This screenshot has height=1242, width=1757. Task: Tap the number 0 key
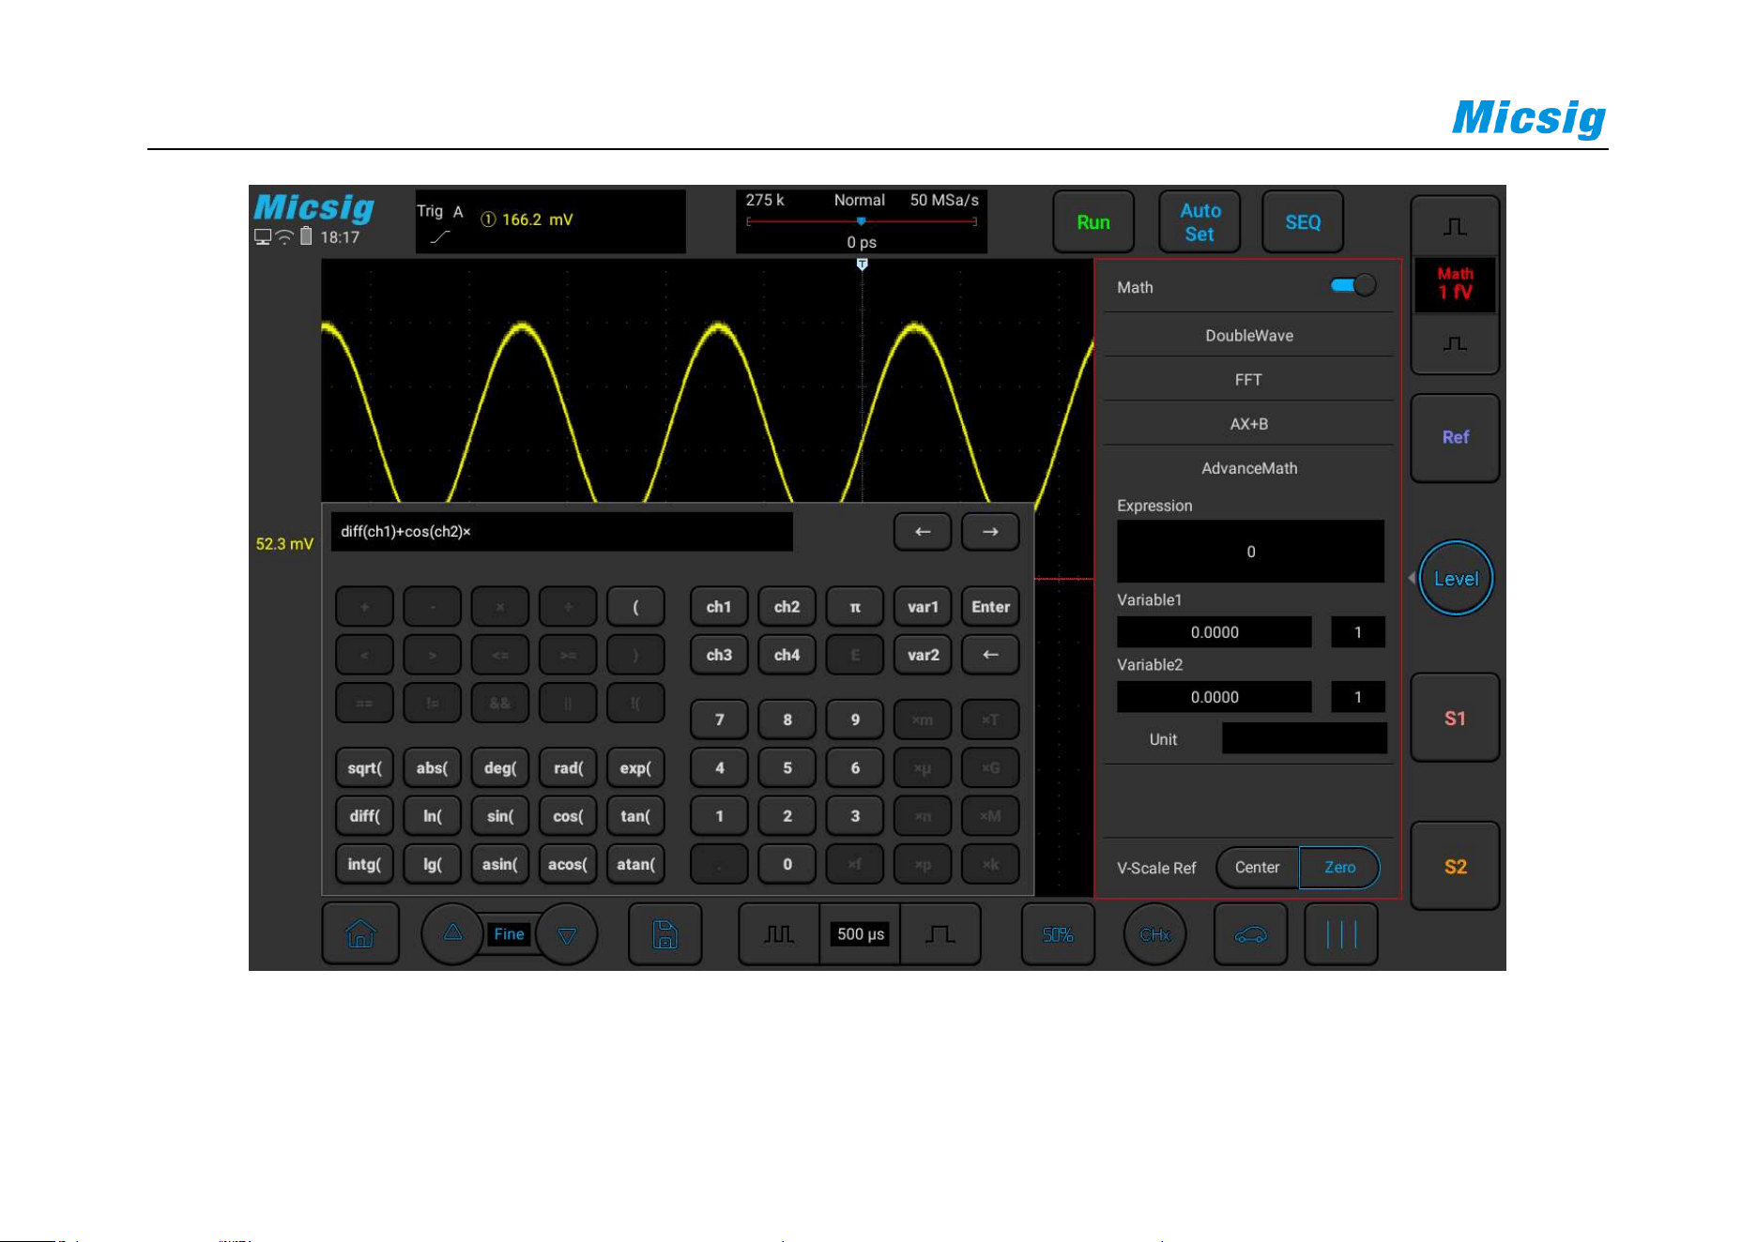[x=787, y=864]
